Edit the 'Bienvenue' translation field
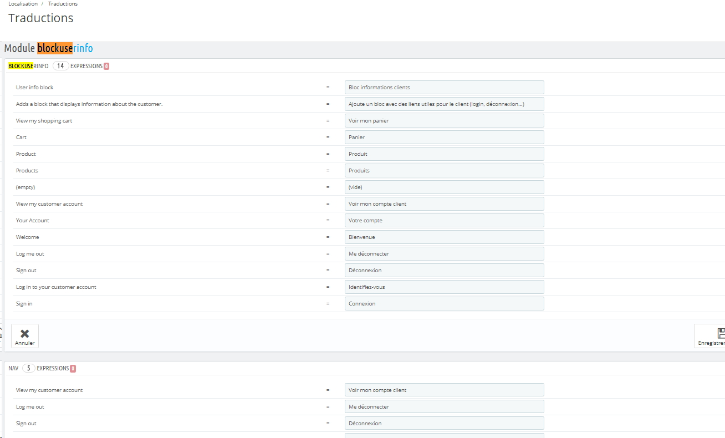The width and height of the screenshot is (725, 438). (444, 237)
